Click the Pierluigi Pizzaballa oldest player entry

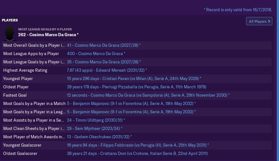click(136, 87)
